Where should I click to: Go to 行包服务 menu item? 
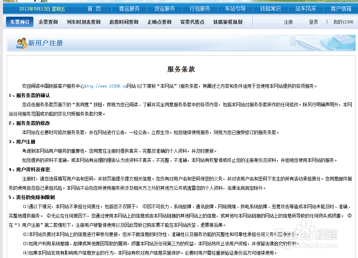[x=200, y=9]
